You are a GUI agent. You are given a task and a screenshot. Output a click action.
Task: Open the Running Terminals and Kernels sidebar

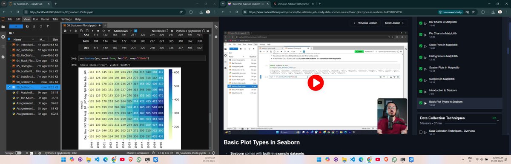[x=3, y=37]
